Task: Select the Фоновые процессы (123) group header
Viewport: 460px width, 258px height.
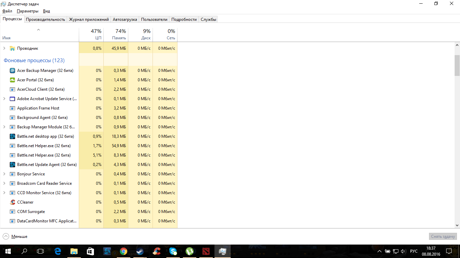Action: click(x=34, y=60)
